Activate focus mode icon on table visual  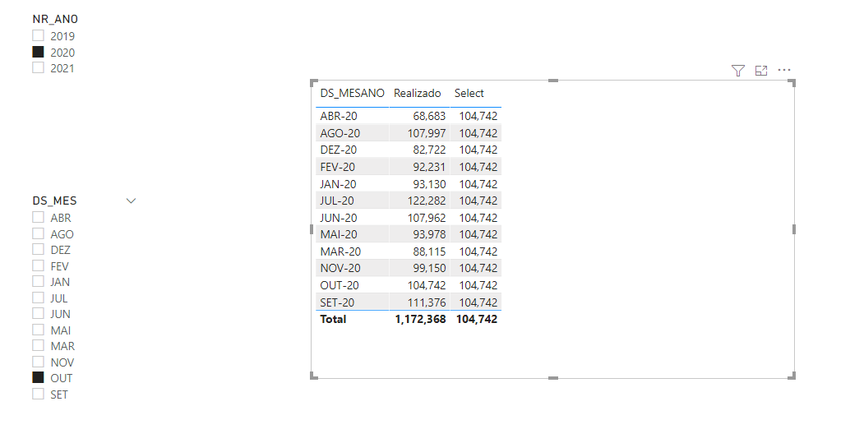(x=761, y=71)
